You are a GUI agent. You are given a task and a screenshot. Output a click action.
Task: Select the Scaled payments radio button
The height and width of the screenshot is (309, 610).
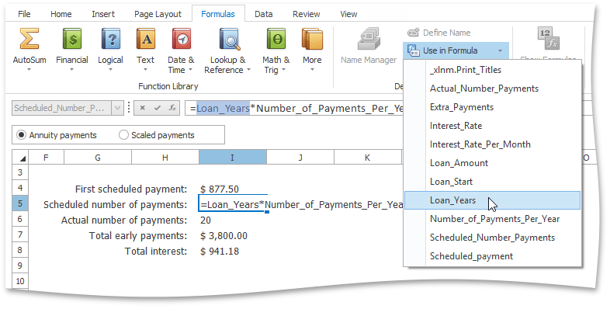tap(123, 135)
